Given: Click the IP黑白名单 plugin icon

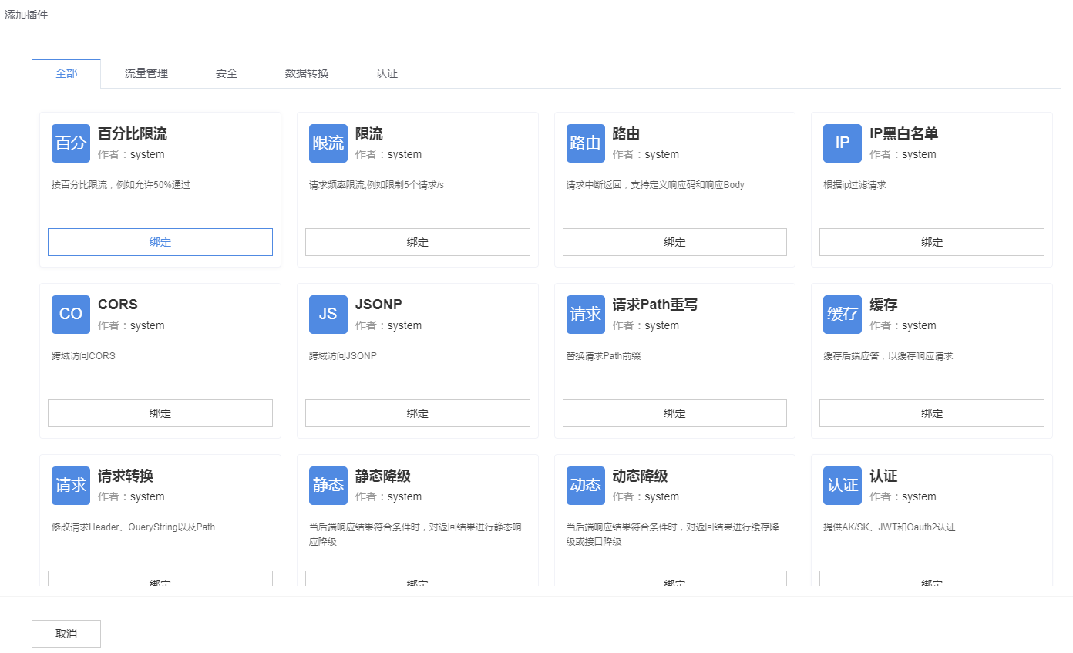Looking at the screenshot, I should [x=843, y=143].
